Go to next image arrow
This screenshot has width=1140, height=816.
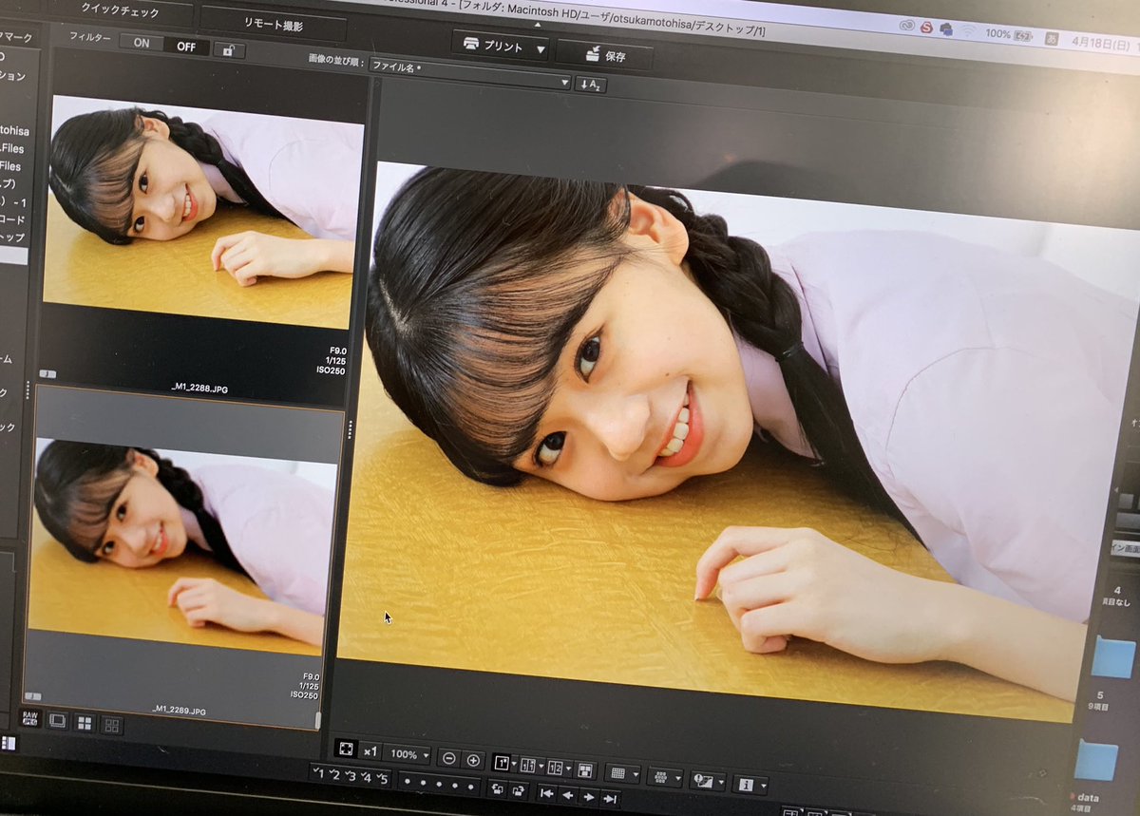(x=589, y=796)
